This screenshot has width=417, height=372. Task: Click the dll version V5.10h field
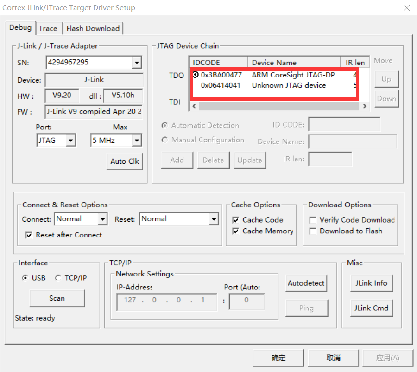[123, 96]
